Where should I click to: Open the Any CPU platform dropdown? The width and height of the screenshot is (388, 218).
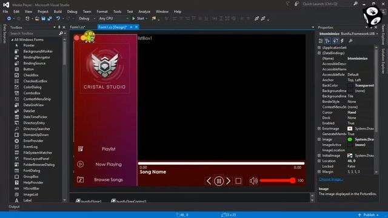pos(127,19)
